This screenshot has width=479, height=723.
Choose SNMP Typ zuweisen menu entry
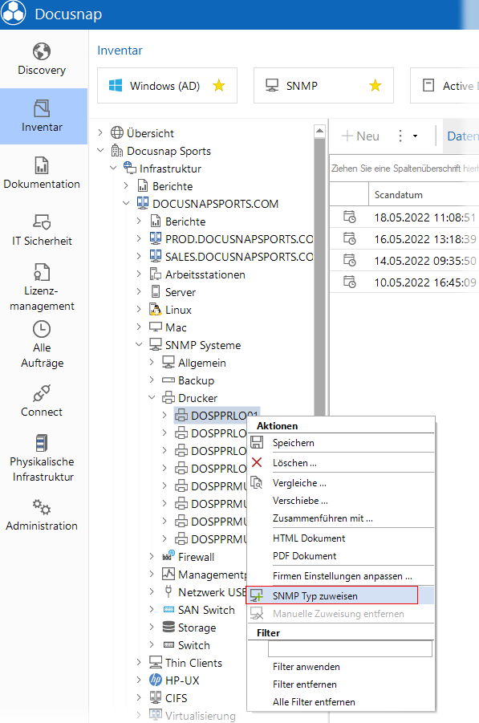pyautogui.click(x=341, y=595)
